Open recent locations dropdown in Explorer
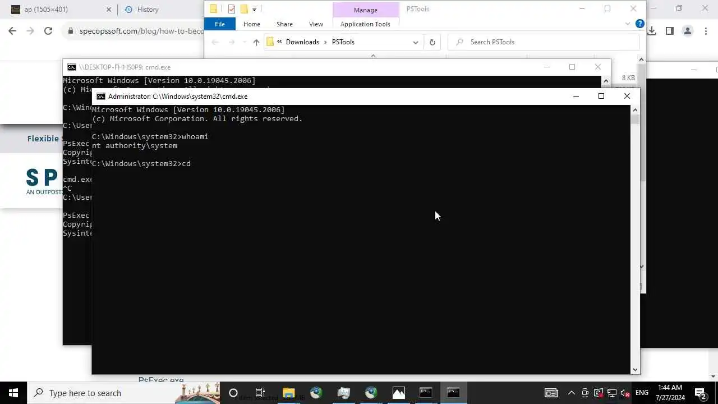Viewport: 718px width, 404px height. [x=244, y=42]
